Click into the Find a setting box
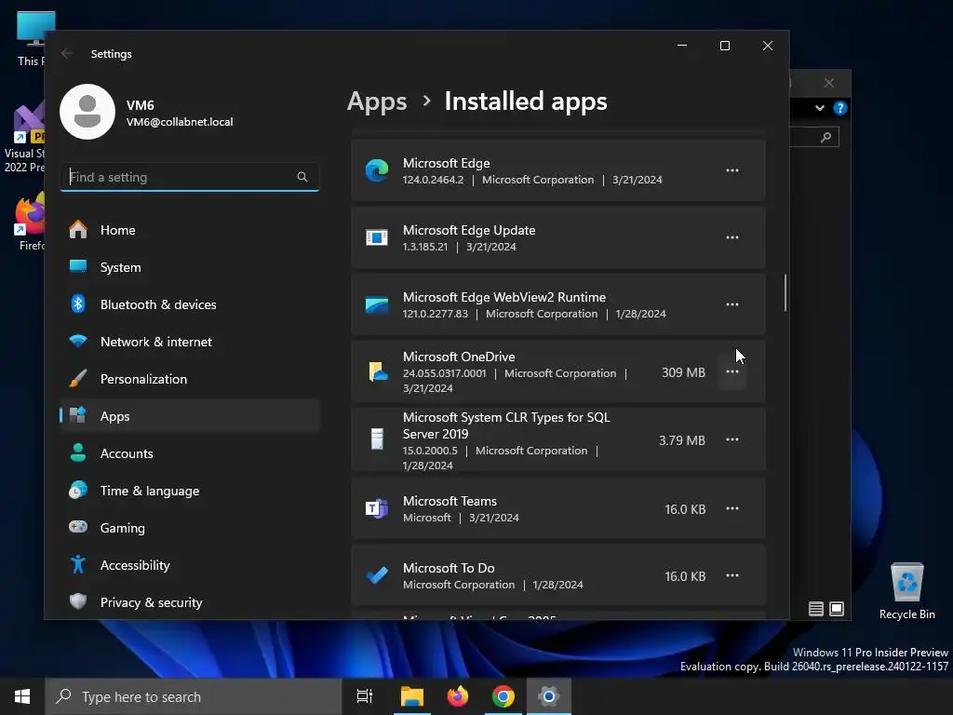This screenshot has height=715, width=953. click(190, 177)
